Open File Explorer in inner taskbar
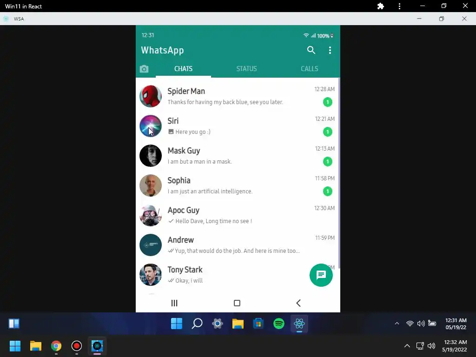 [x=238, y=324]
